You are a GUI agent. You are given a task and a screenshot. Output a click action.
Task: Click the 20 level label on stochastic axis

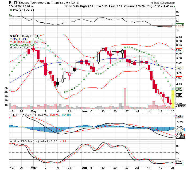pos(178,159)
